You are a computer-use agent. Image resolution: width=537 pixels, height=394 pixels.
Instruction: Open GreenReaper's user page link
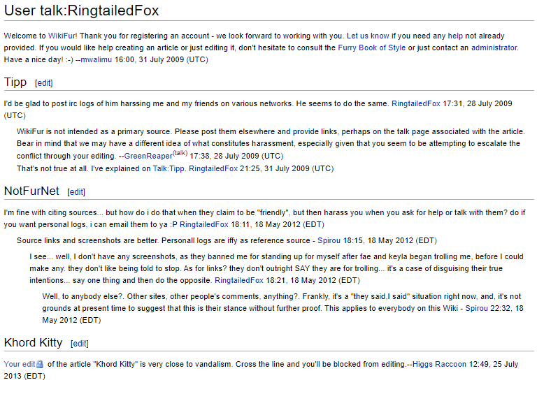(x=148, y=156)
